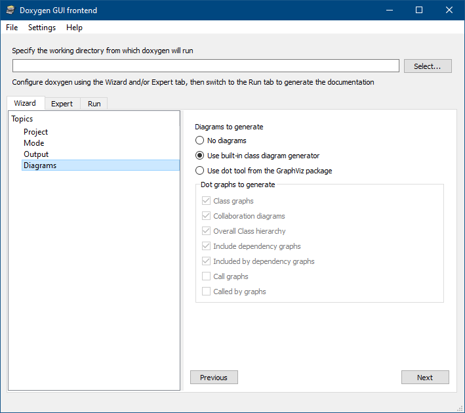Open the Help menu
Viewport: 465px width, 413px height.
coord(74,28)
